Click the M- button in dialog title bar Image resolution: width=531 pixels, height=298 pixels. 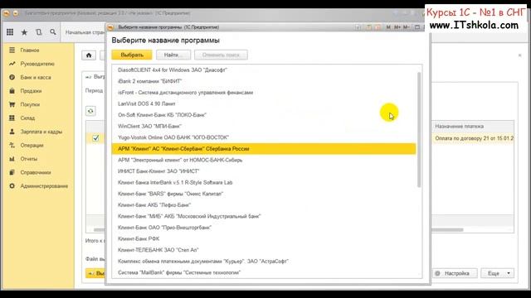point(407,27)
